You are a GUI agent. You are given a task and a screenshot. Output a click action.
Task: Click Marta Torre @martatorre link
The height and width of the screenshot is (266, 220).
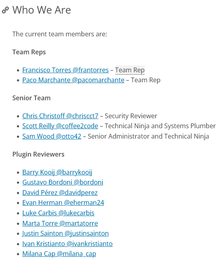(x=60, y=223)
